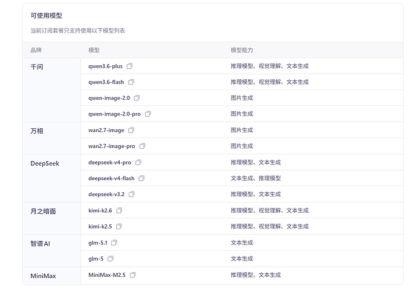Click the deepseek-v4-flash model text

pyautogui.click(x=111, y=178)
